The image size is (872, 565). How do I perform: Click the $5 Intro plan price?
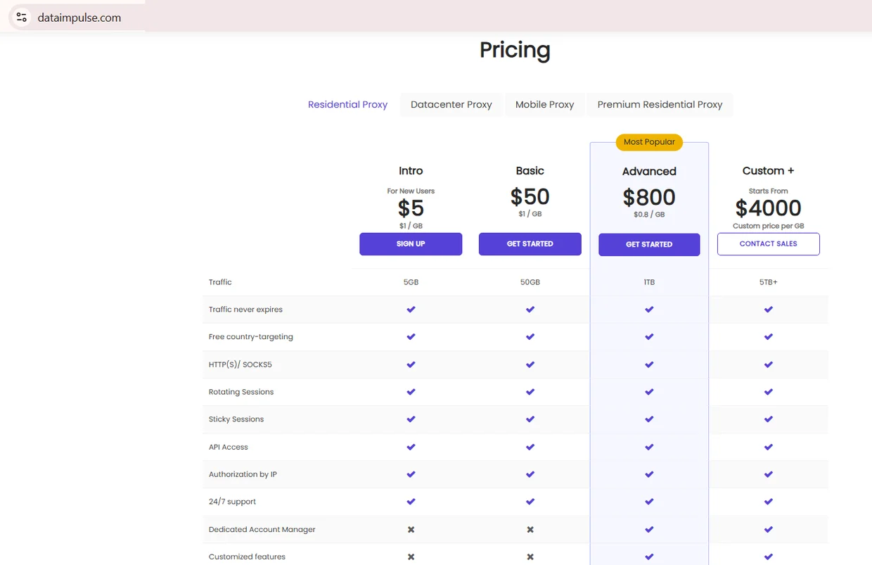click(411, 208)
